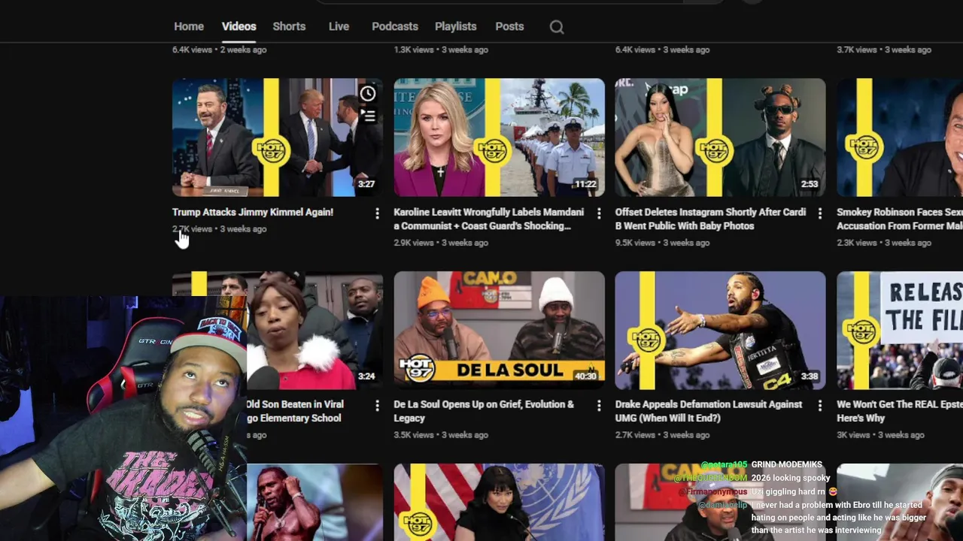The width and height of the screenshot is (963, 541).
Task: Open Drake Appeals Defamation Lawsuit title
Action: click(709, 411)
